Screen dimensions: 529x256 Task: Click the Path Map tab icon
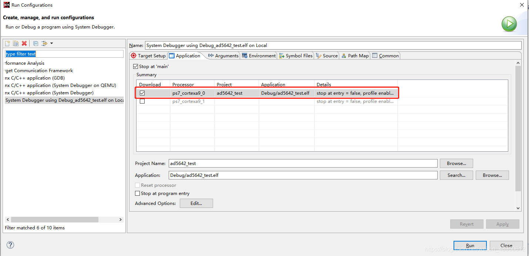click(x=343, y=55)
